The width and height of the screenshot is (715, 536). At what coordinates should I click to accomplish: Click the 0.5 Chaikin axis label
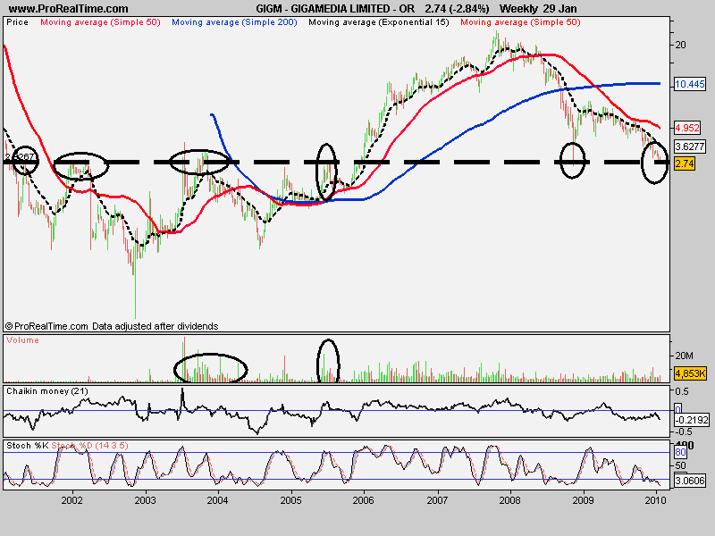pos(682,391)
